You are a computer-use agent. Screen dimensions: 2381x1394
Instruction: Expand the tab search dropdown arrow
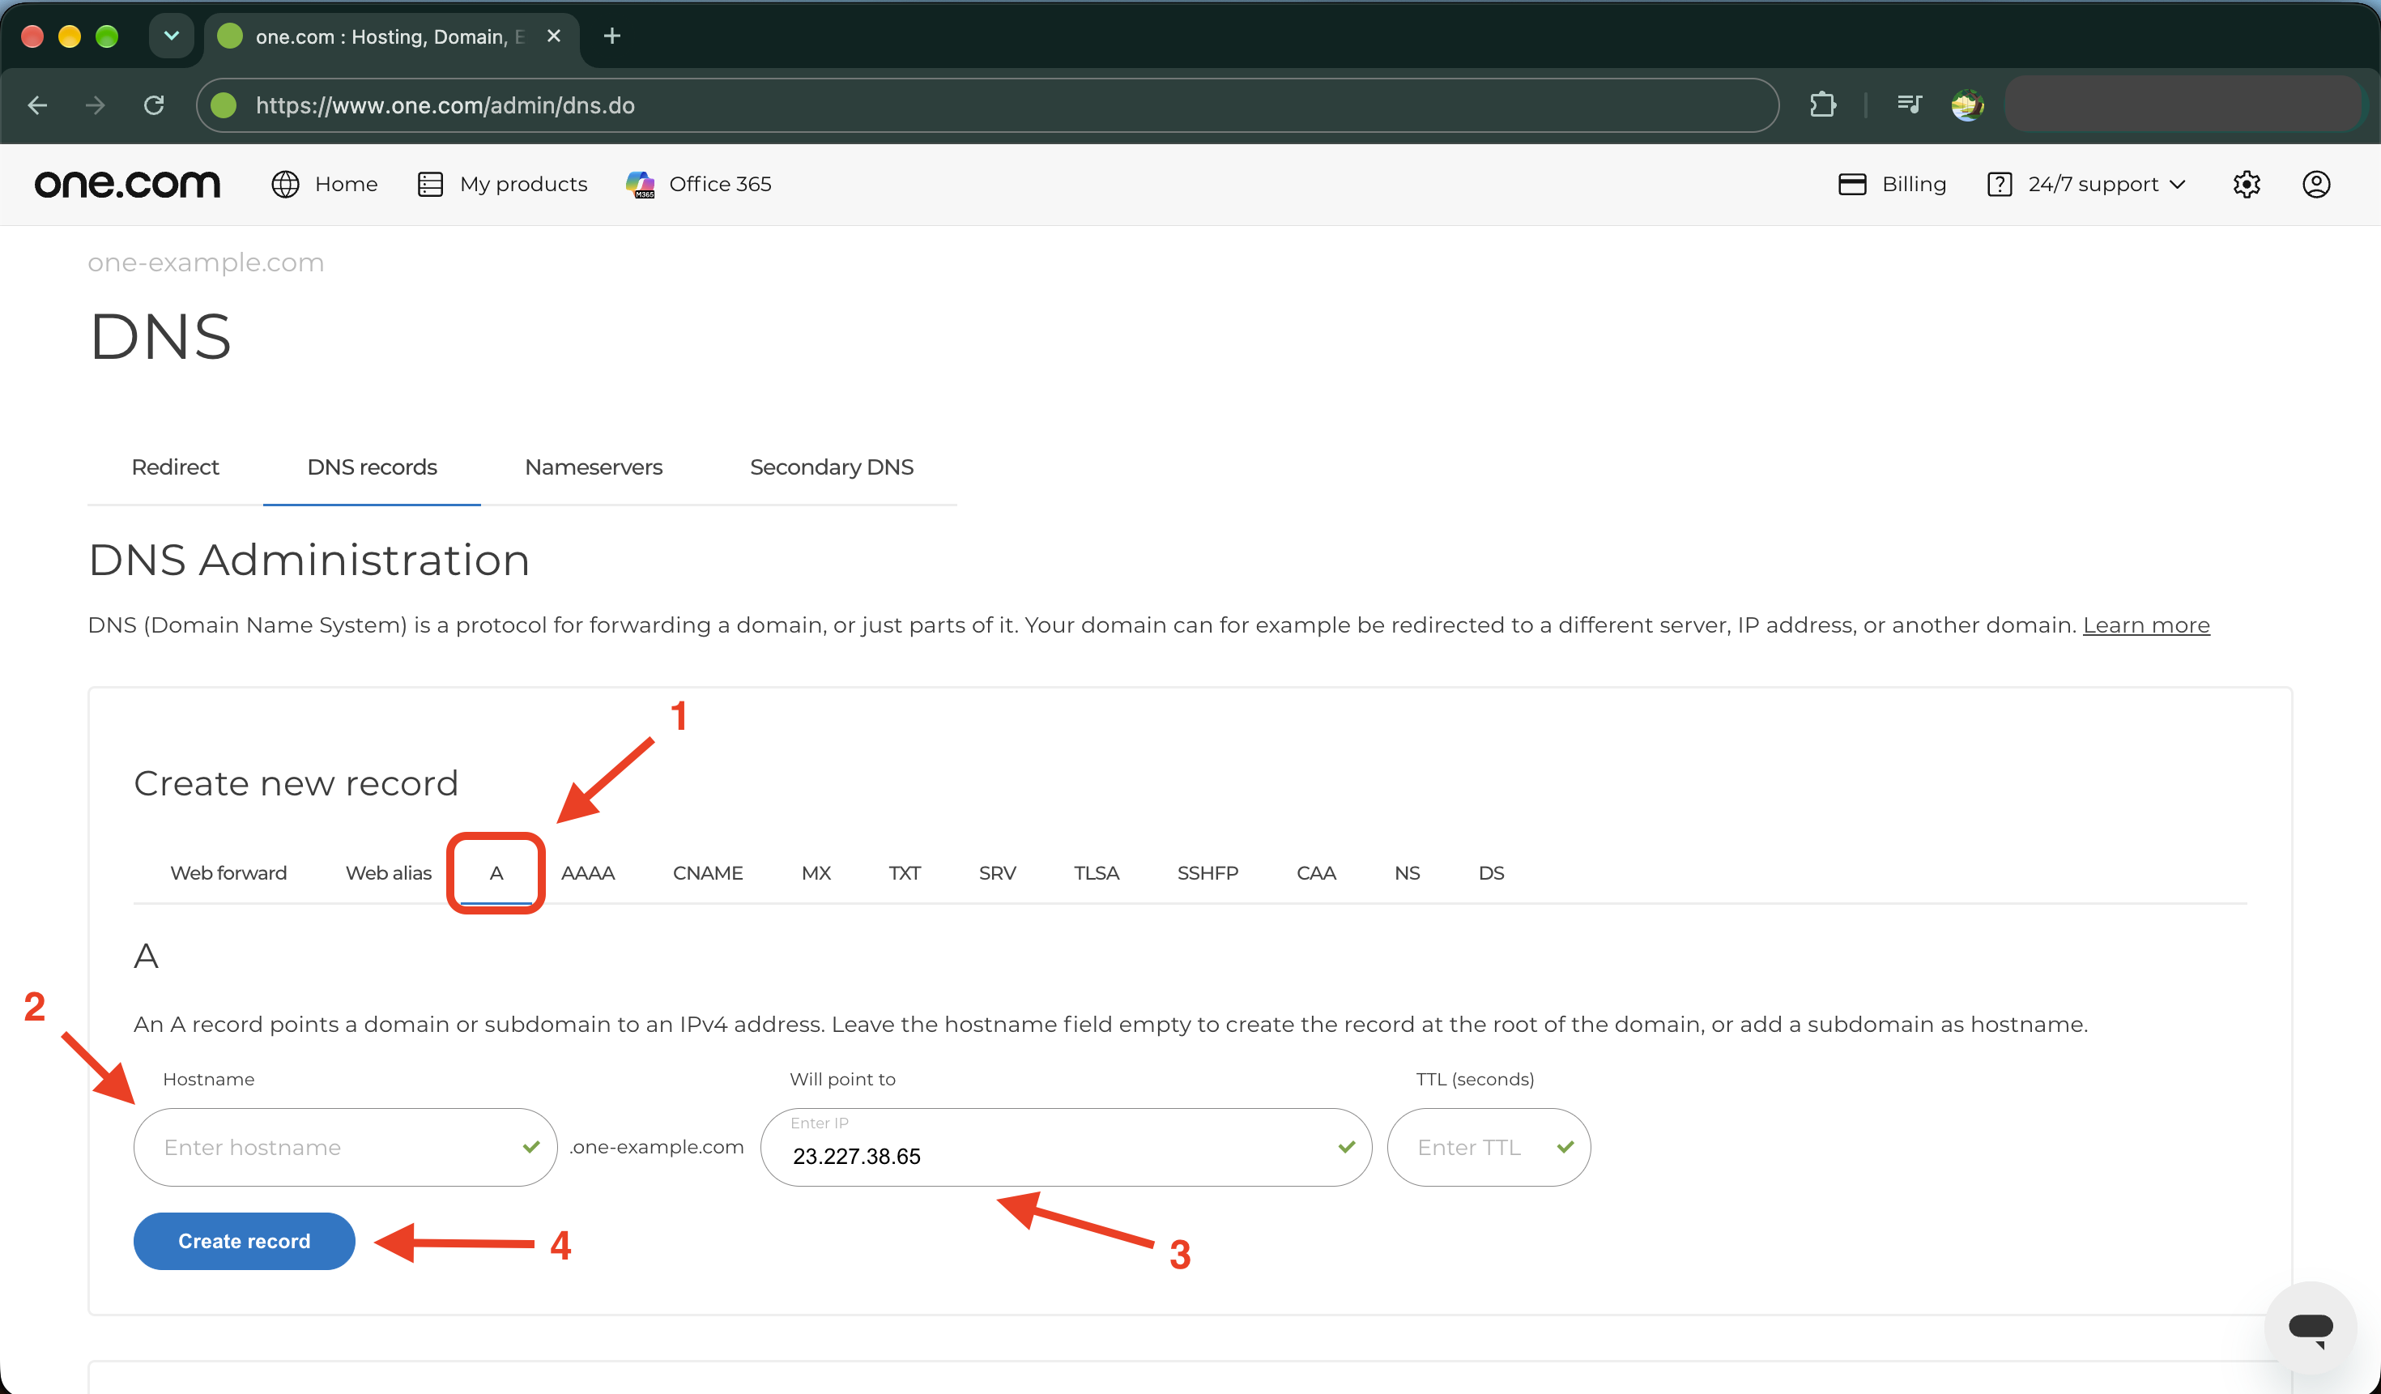171,36
